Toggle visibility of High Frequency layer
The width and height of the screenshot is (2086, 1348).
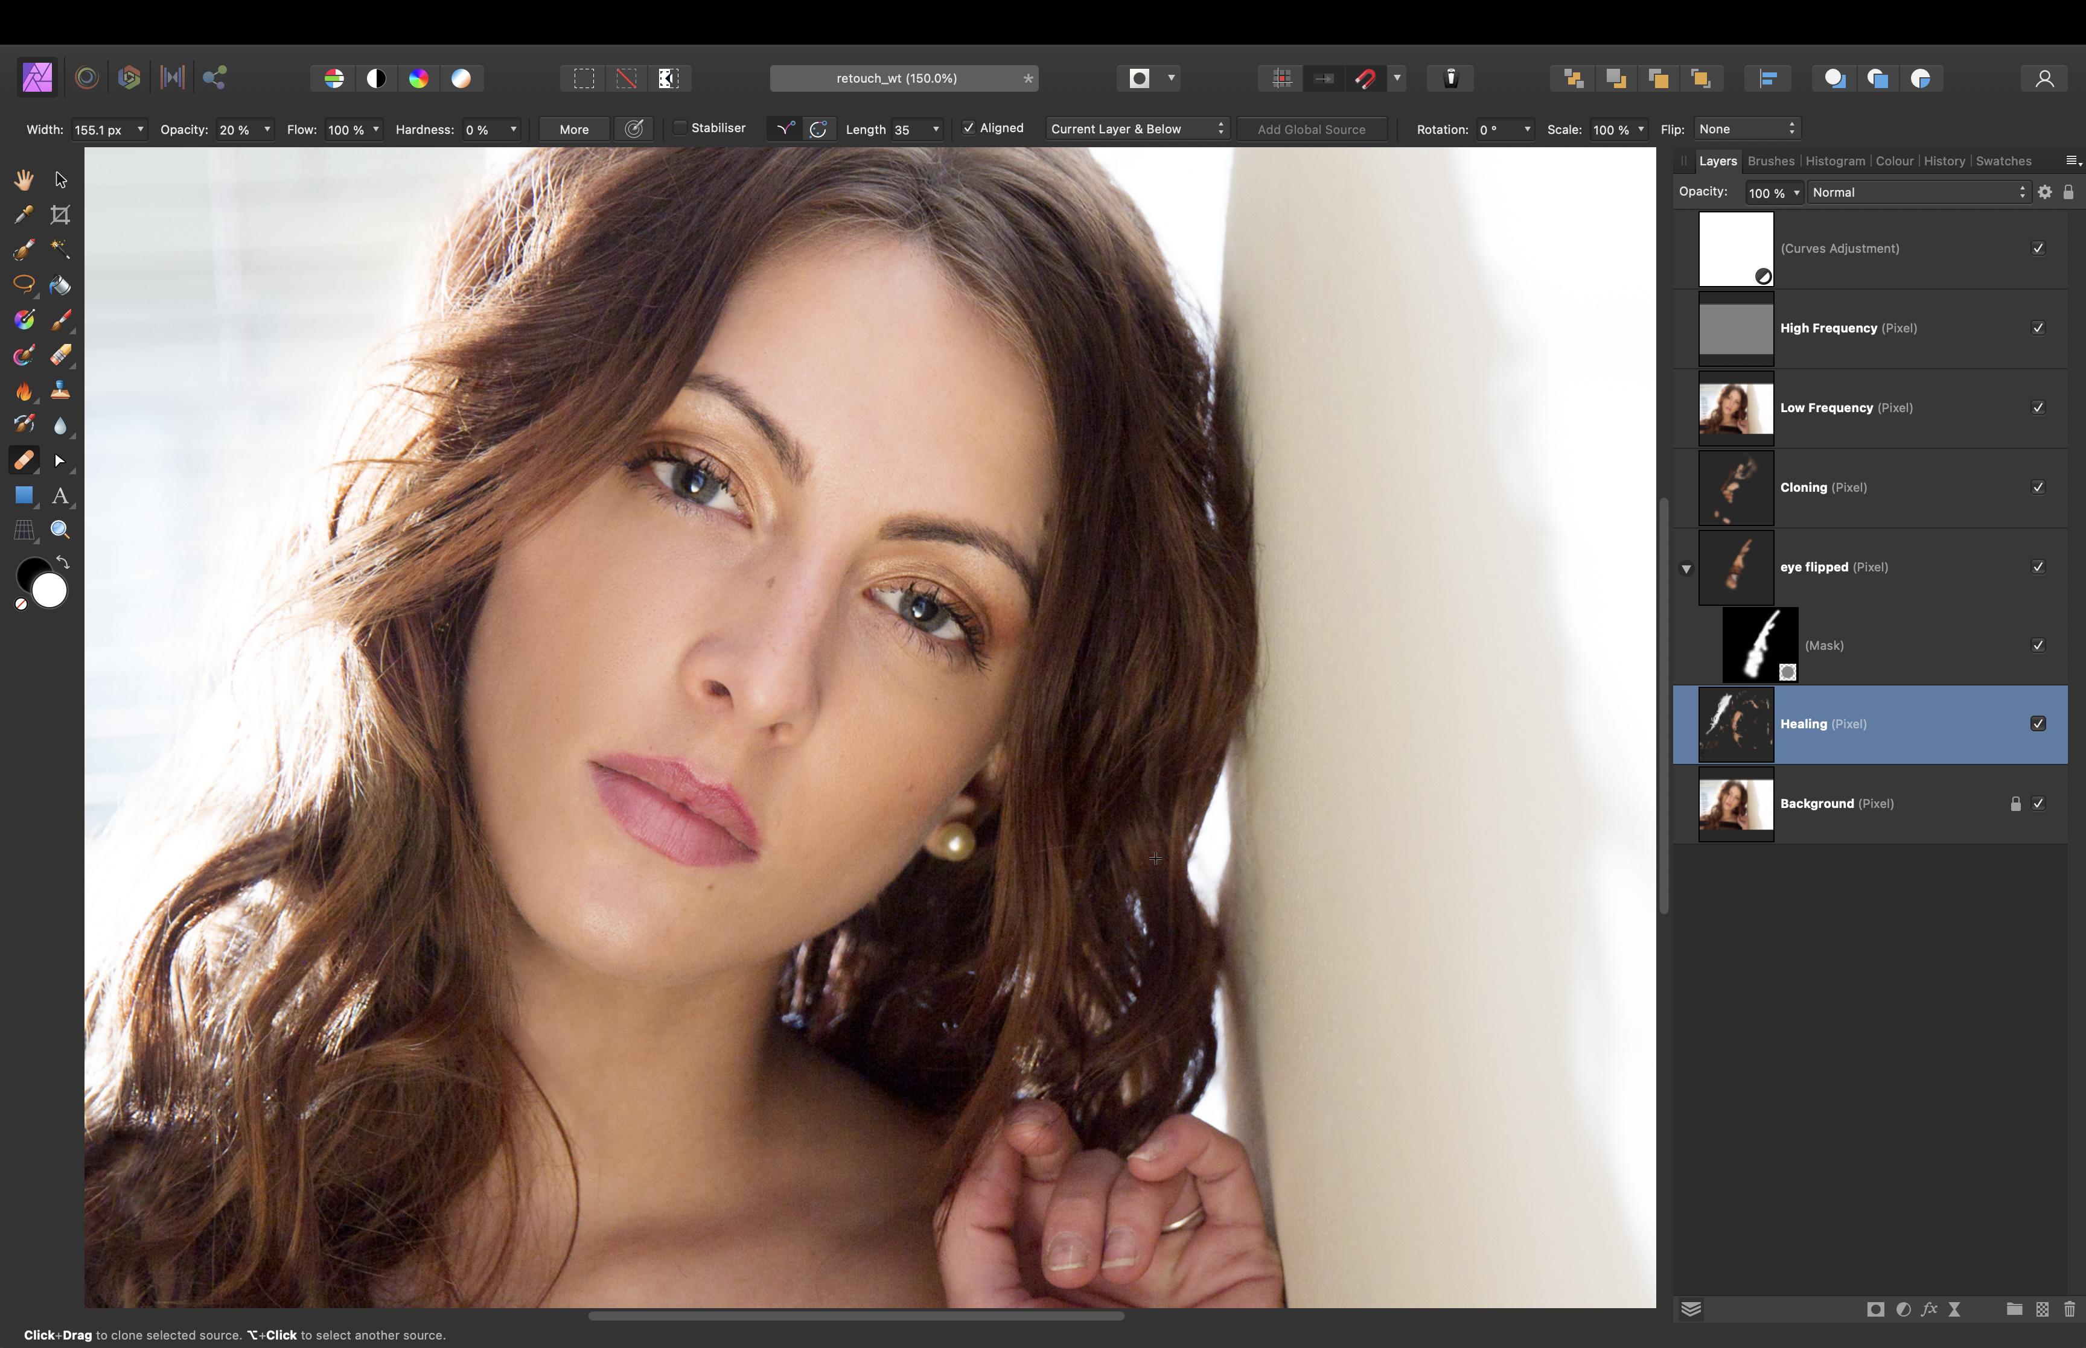pos(2039,326)
